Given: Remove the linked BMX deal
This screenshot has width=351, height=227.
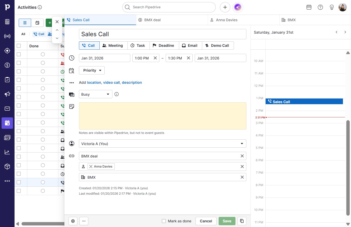Looking at the screenshot, I should pyautogui.click(x=242, y=156).
